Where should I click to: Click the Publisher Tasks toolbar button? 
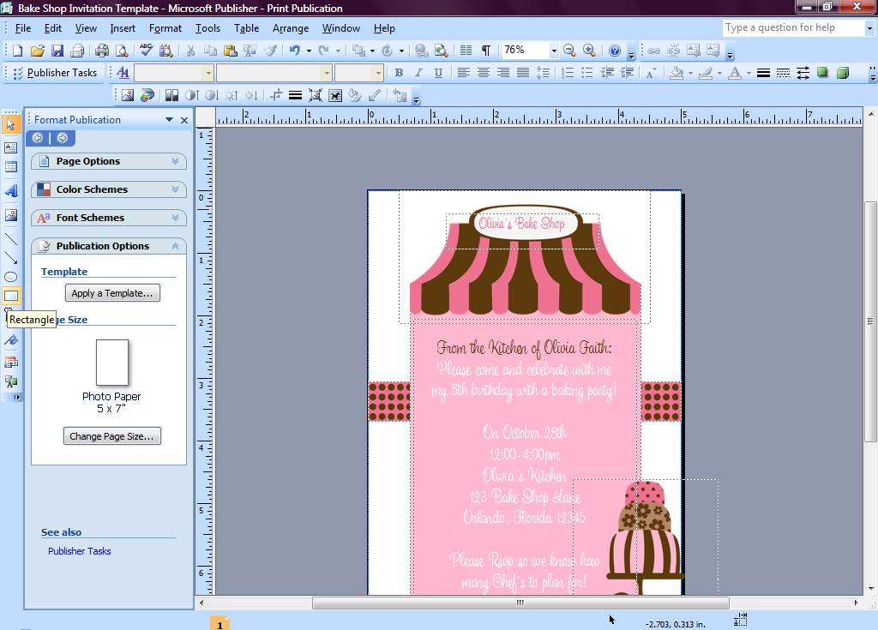pyautogui.click(x=55, y=73)
